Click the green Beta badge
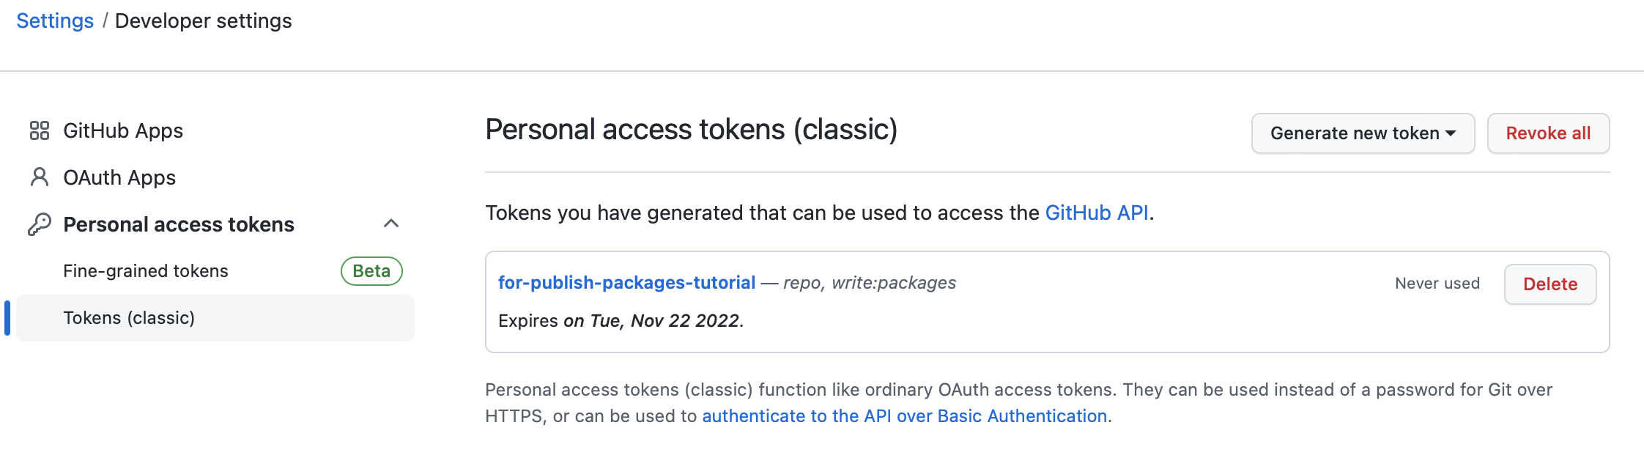Viewport: 1644px width, 469px height. coord(371,271)
